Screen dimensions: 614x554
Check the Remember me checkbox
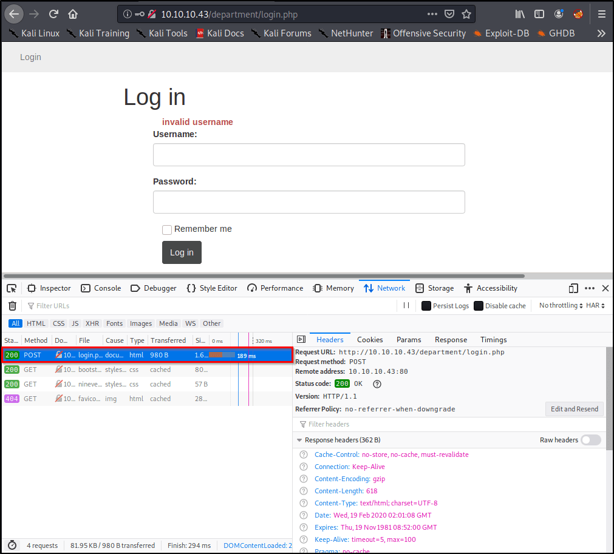click(167, 229)
